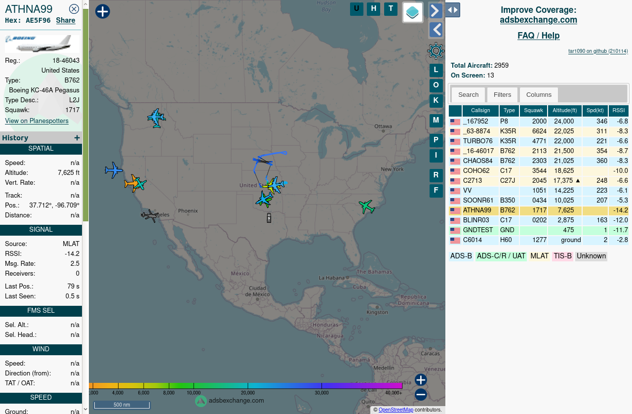Image resolution: width=632 pixels, height=414 pixels.
Task: Click the R map button
Action: (436, 176)
